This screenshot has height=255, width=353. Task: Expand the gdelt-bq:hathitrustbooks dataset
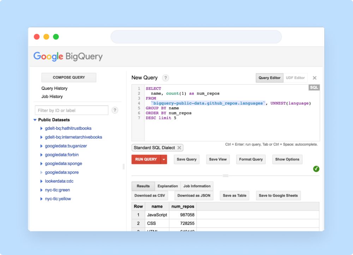[41, 128]
